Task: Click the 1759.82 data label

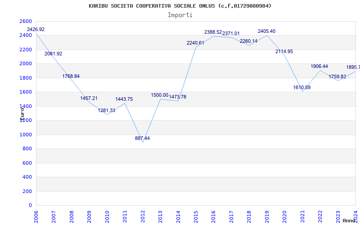Action: pos(337,76)
